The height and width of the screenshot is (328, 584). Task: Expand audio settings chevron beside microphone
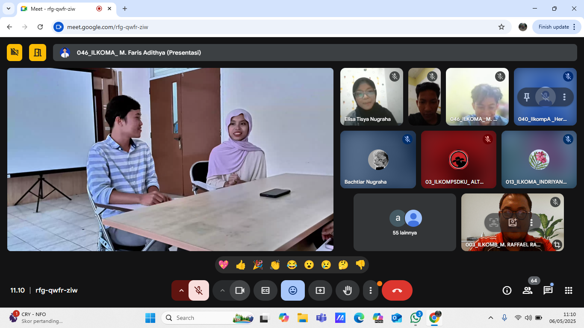(x=181, y=290)
